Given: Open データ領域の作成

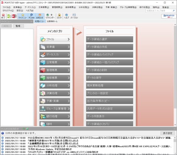Looking at the screenshot, I should click(110, 47).
